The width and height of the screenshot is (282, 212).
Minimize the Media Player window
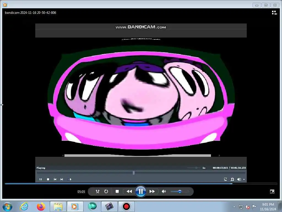tap(257, 5)
